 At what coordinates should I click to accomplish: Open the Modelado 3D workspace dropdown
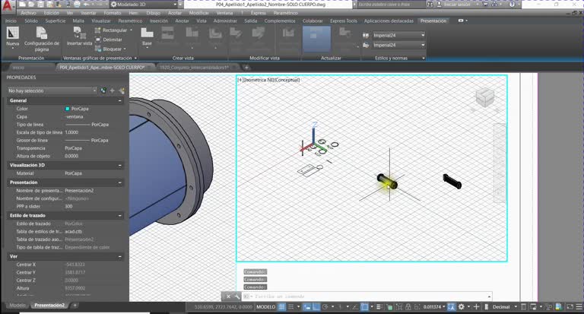point(143,5)
